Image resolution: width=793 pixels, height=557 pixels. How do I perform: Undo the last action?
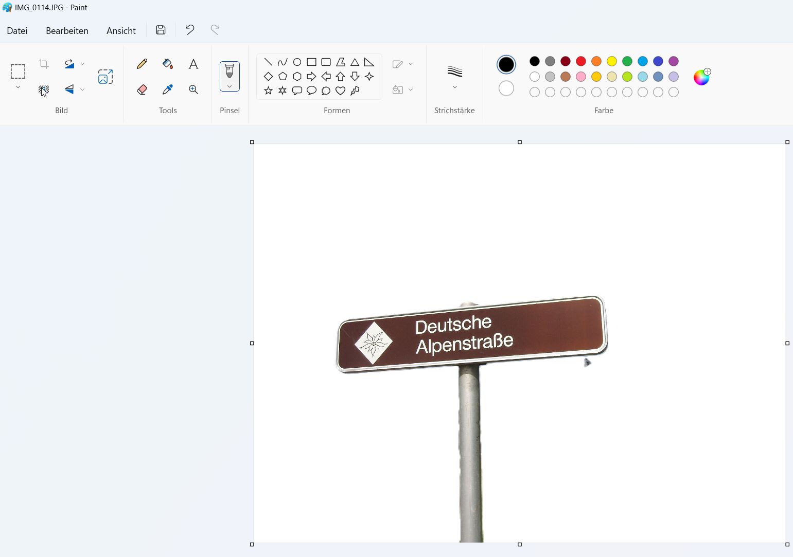click(x=189, y=30)
